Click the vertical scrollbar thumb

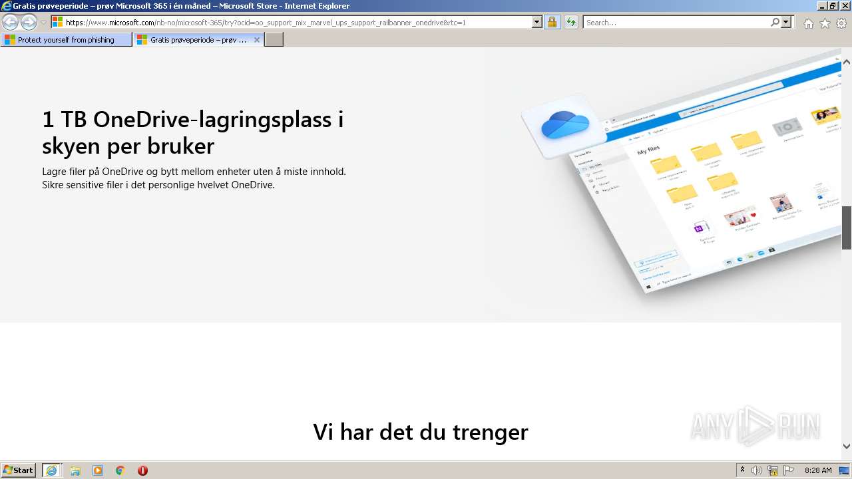(847, 228)
